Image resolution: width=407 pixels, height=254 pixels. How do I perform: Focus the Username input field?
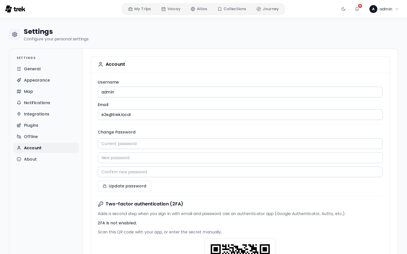(240, 92)
